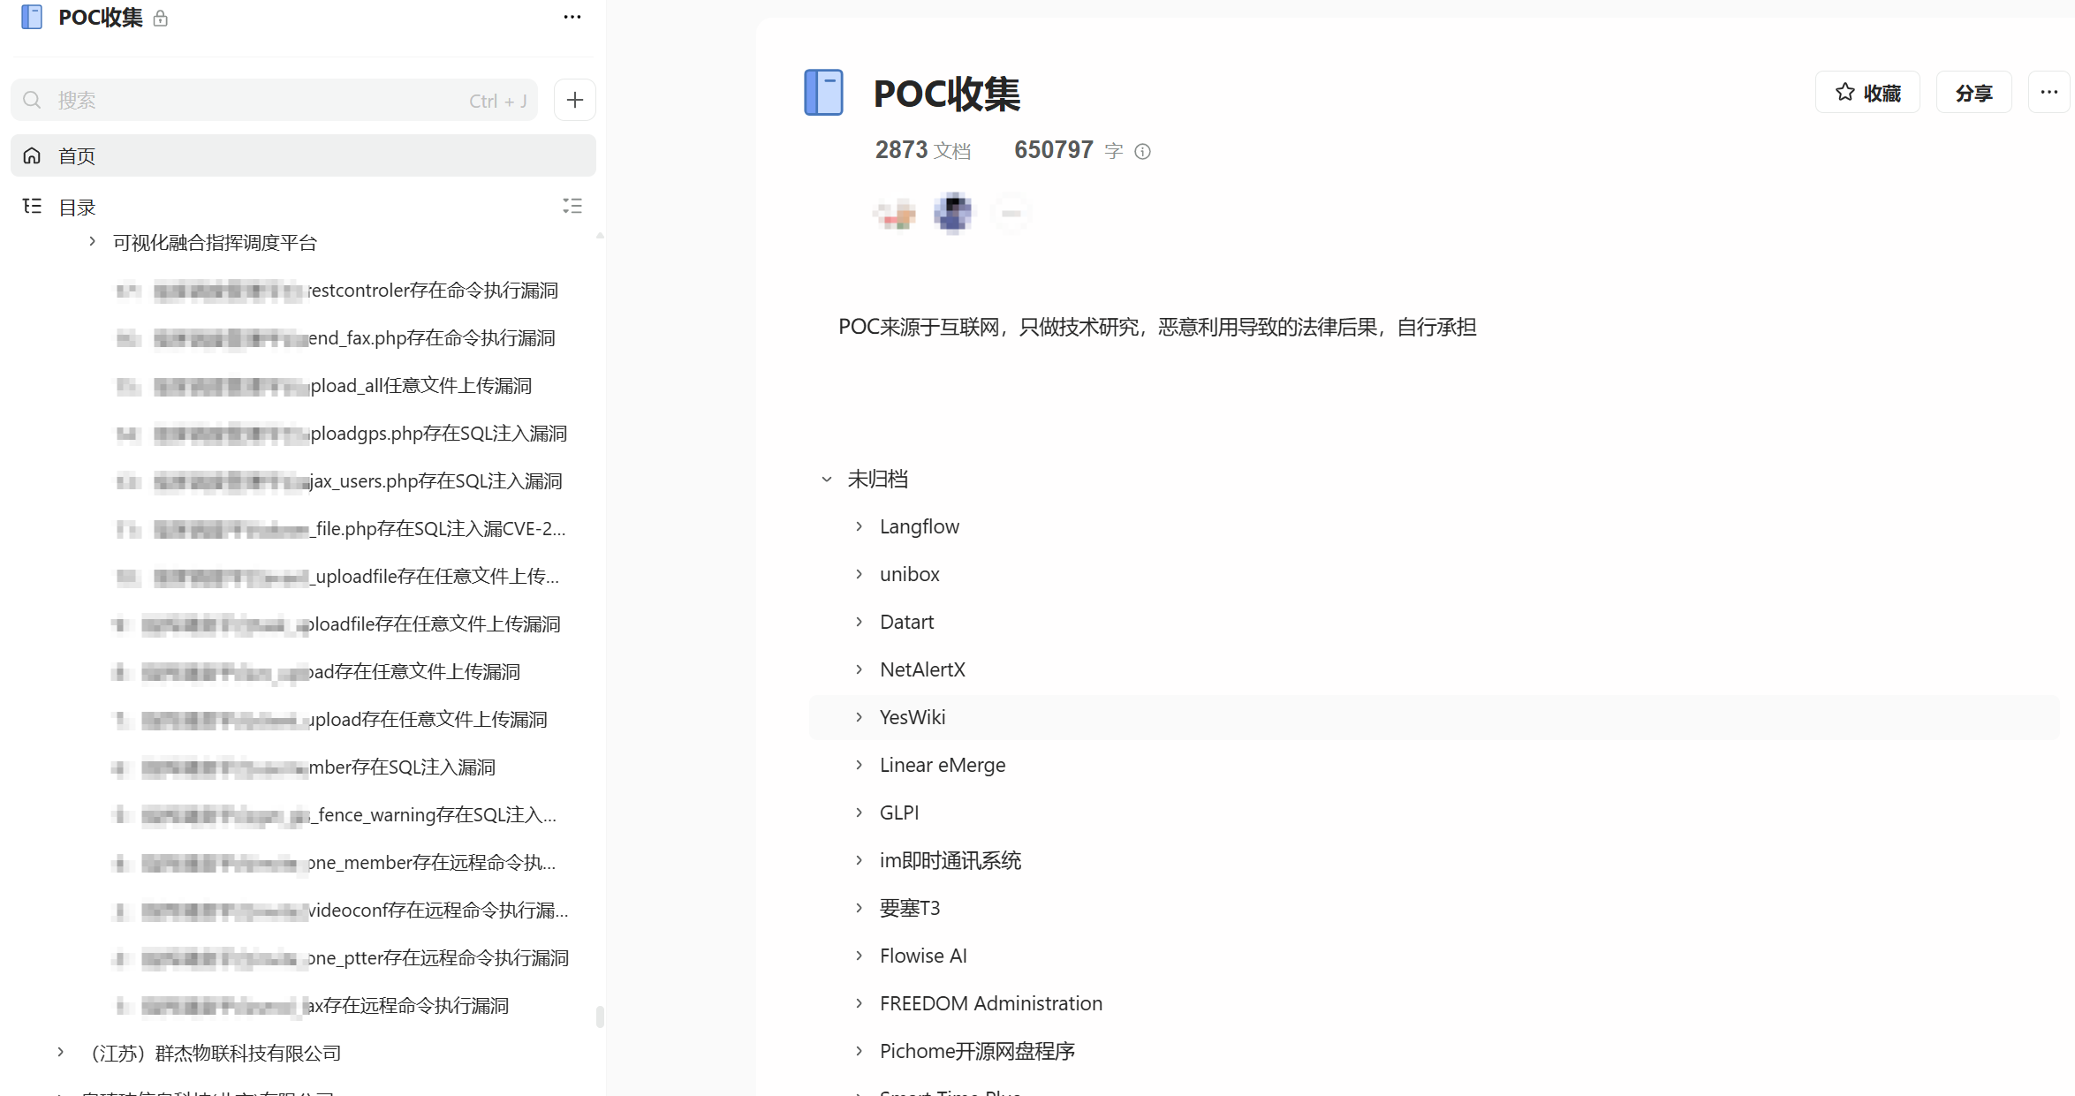This screenshot has width=2075, height=1096.
Task: Expand the Langflow entry
Action: point(859,526)
